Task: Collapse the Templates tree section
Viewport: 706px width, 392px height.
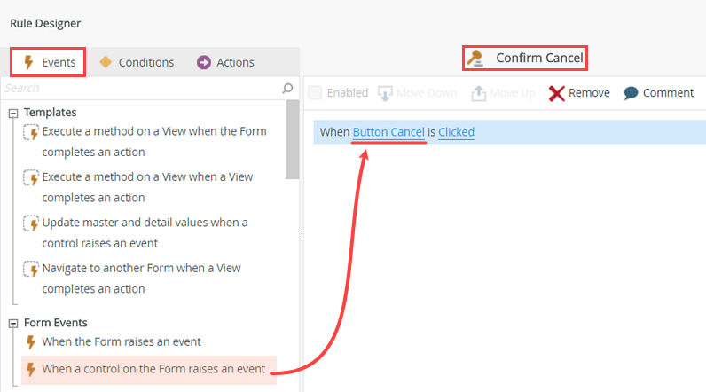Action: [x=13, y=113]
